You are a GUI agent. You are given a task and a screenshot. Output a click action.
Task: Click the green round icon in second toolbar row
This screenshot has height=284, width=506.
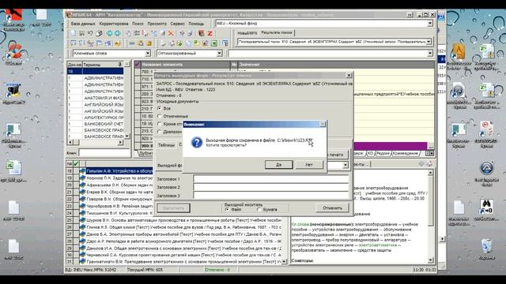(179, 43)
